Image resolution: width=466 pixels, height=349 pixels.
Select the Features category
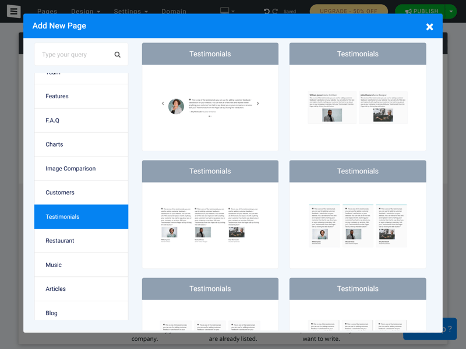point(81,96)
